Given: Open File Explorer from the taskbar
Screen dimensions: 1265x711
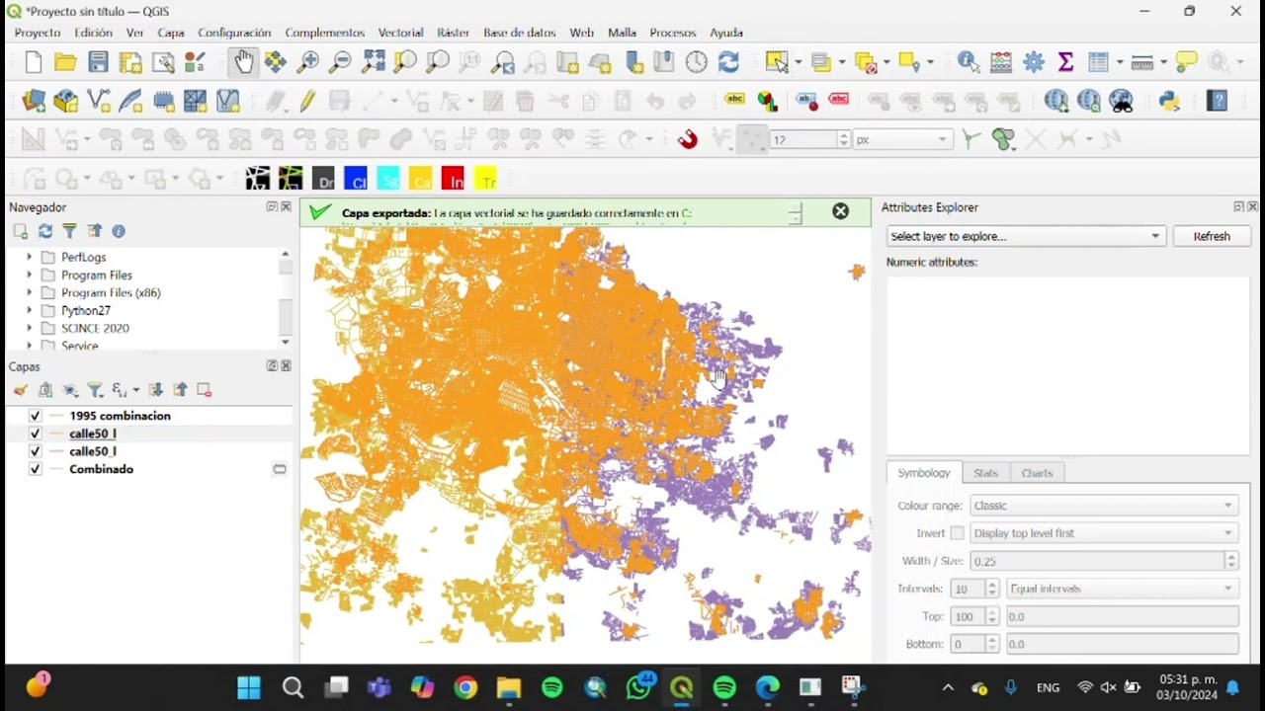Looking at the screenshot, I should click(509, 687).
